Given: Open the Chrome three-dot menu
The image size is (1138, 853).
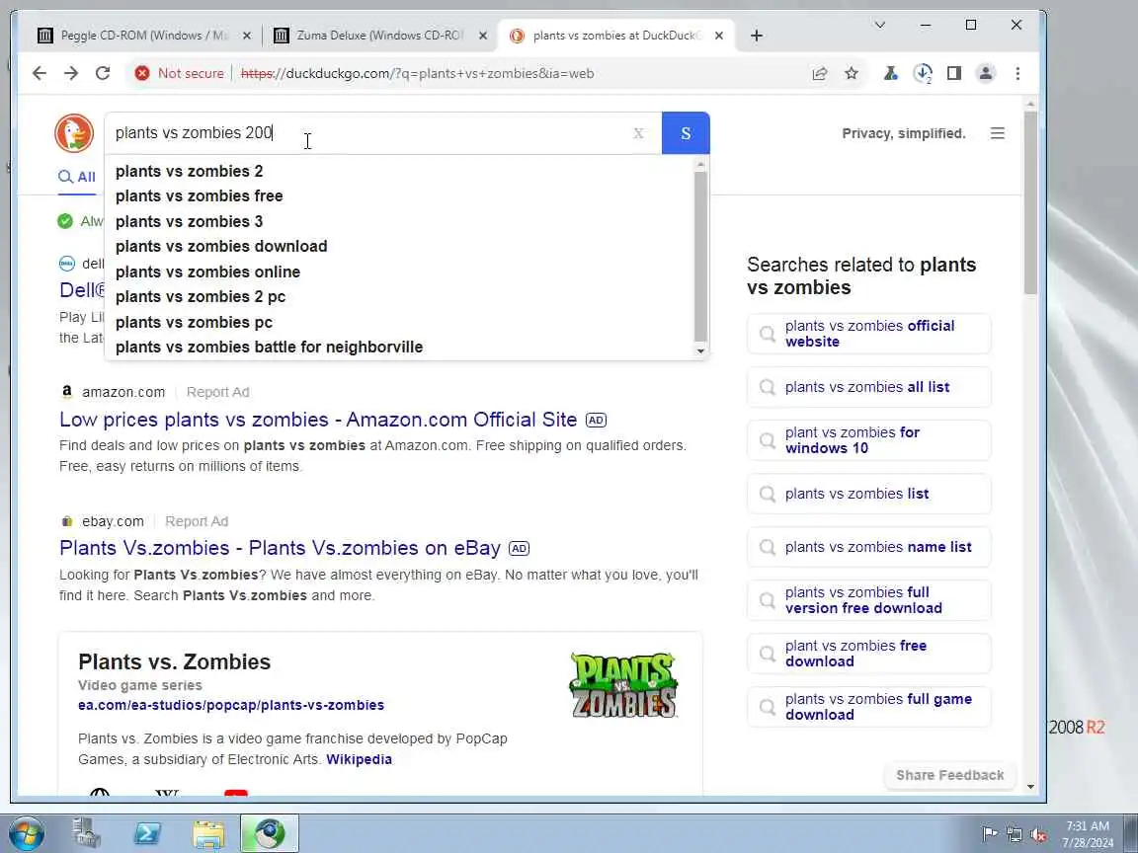Looking at the screenshot, I should click(x=1017, y=73).
